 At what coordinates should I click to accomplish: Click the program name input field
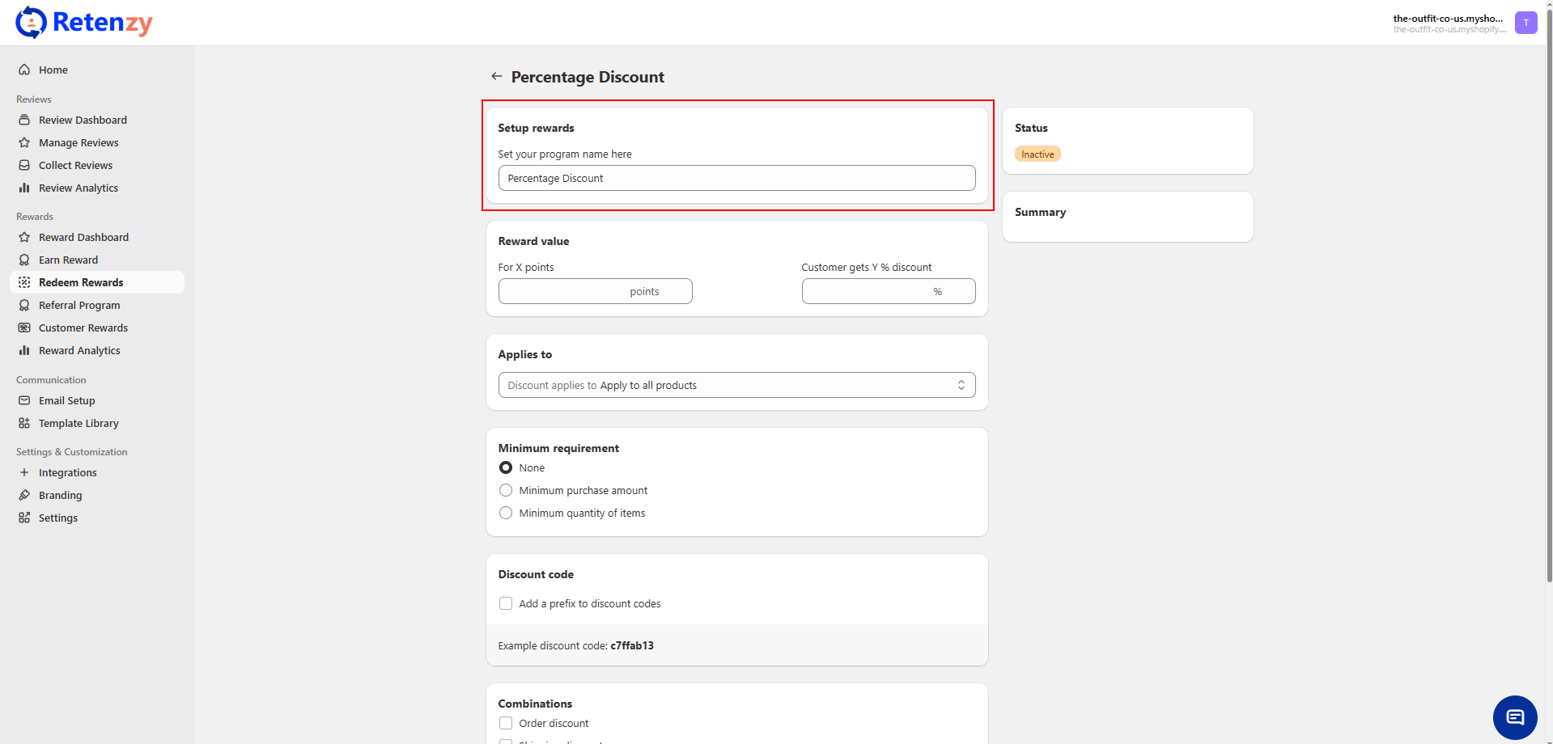(x=736, y=178)
